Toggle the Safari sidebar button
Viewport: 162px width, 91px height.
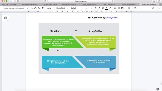[x=18, y=1]
